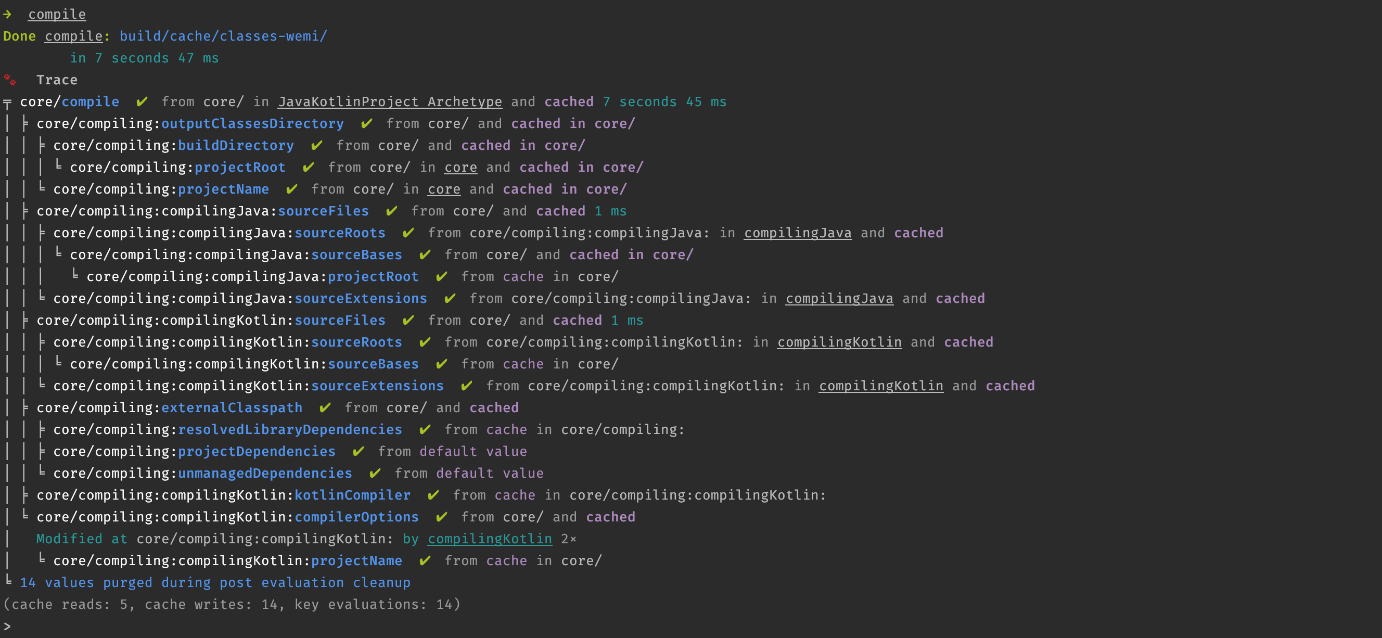Click the checkmark beside compilerOptions

[x=442, y=517]
